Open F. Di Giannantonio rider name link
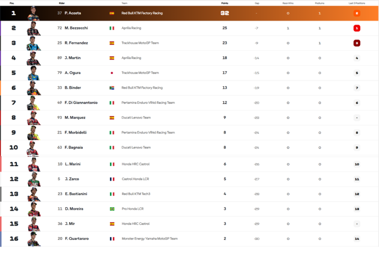Image resolution: width=379 pixels, height=253 pixels. 81,103
